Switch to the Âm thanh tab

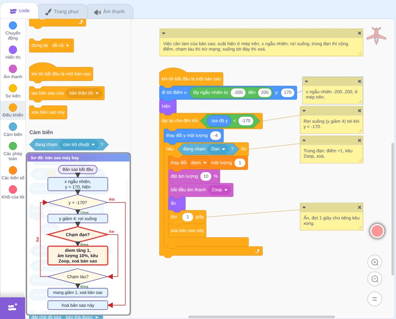click(x=110, y=11)
